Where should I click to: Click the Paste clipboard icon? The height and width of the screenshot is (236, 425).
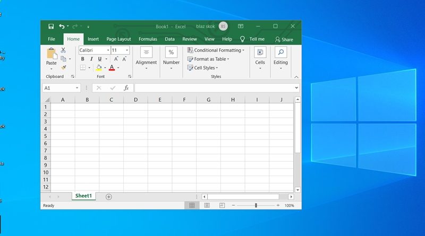pyautogui.click(x=52, y=54)
